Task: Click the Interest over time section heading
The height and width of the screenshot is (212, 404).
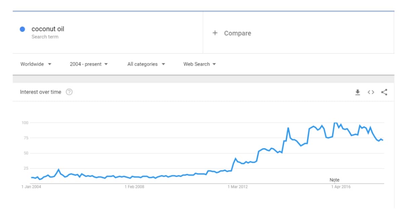Action: point(40,92)
